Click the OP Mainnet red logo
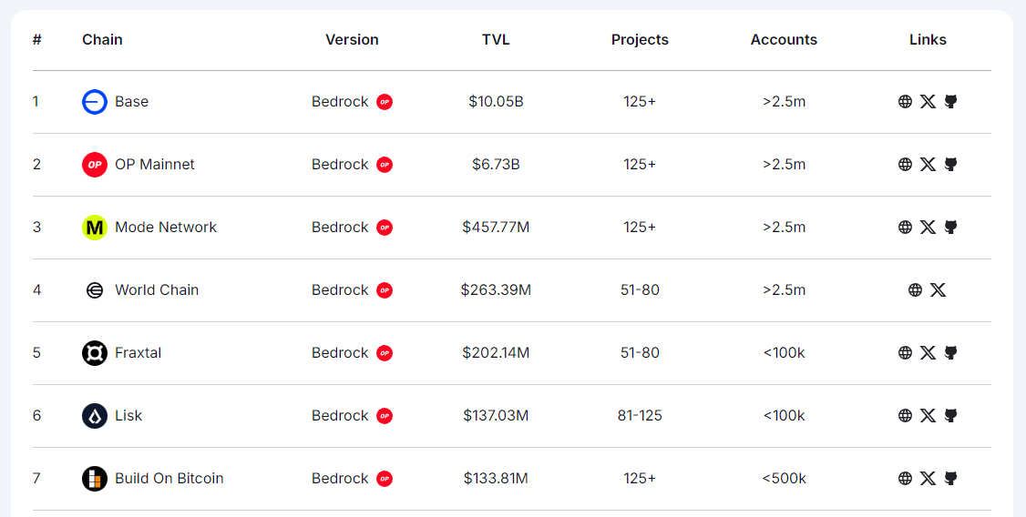 coord(94,165)
